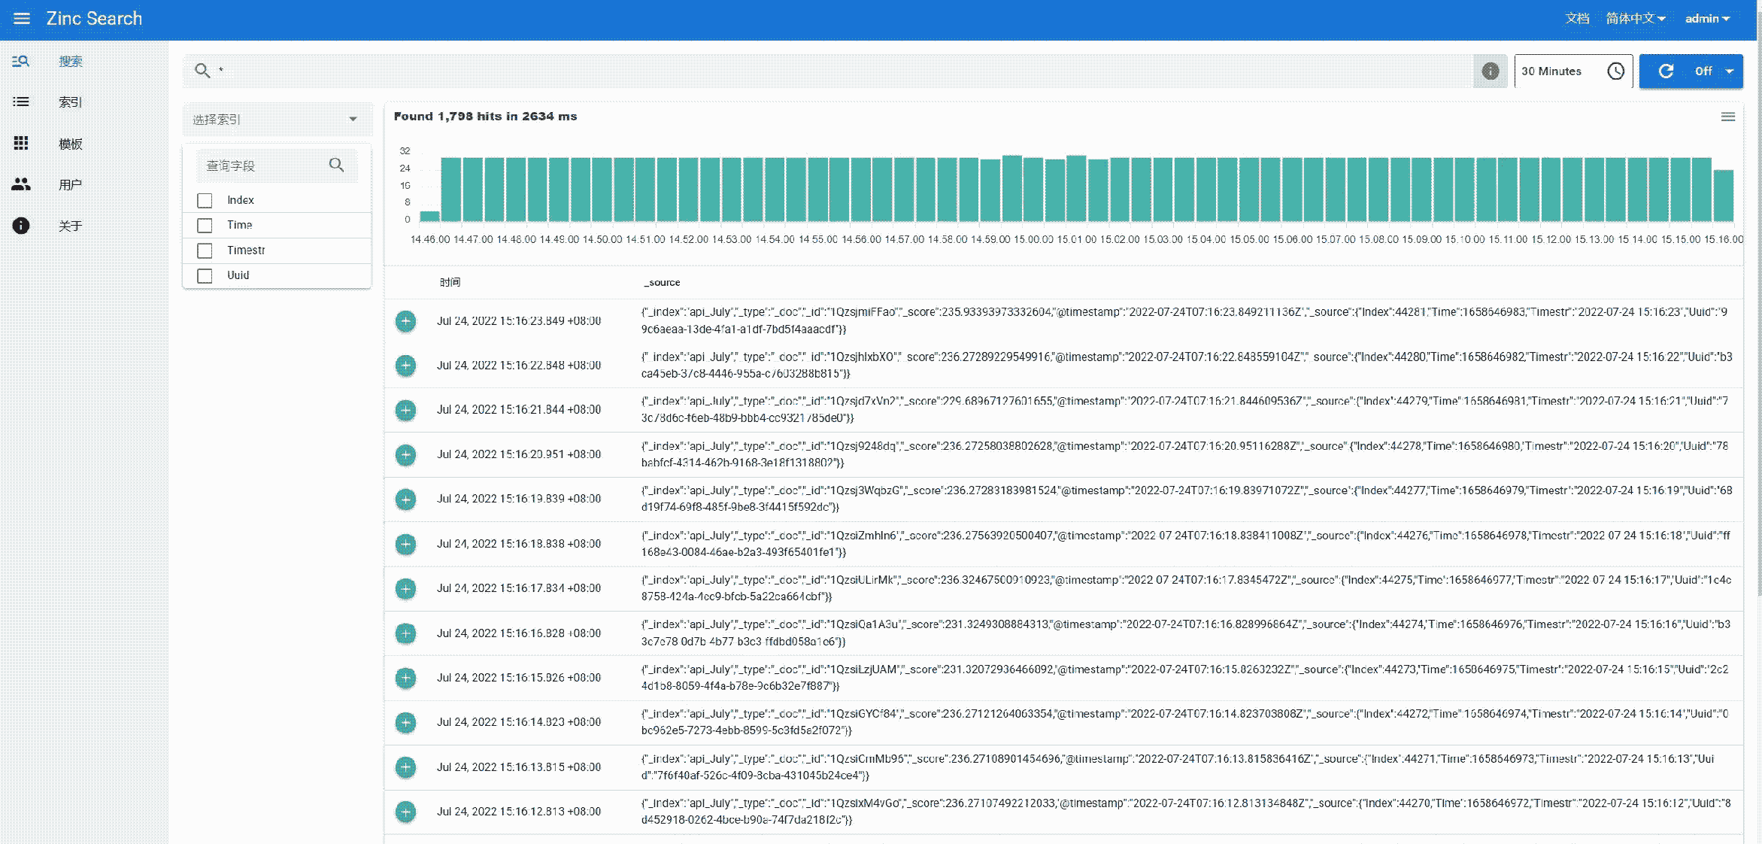This screenshot has height=844, width=1762.
Task: Click the index list icon in sidebar
Action: pos(20,101)
